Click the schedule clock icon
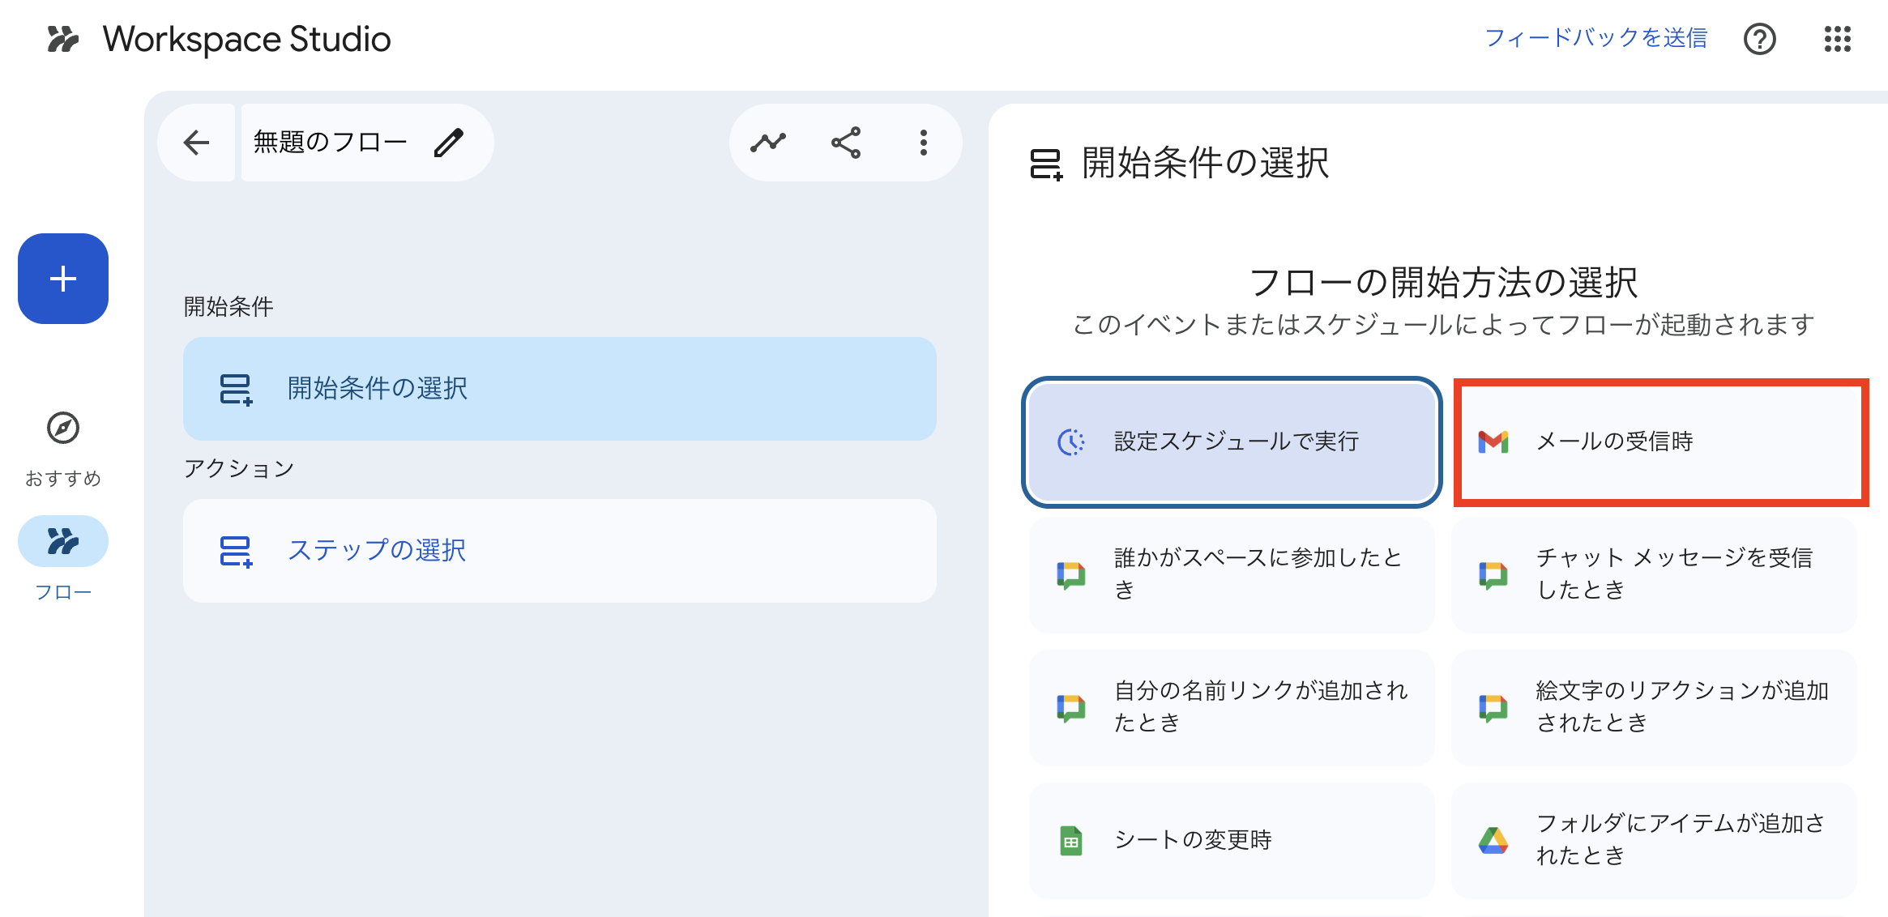Screen dimensions: 1888x917 click(x=1071, y=441)
